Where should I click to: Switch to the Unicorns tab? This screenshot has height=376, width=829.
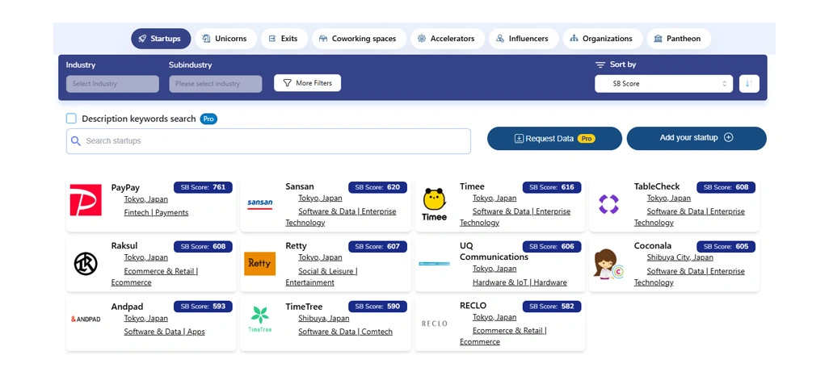pos(225,39)
